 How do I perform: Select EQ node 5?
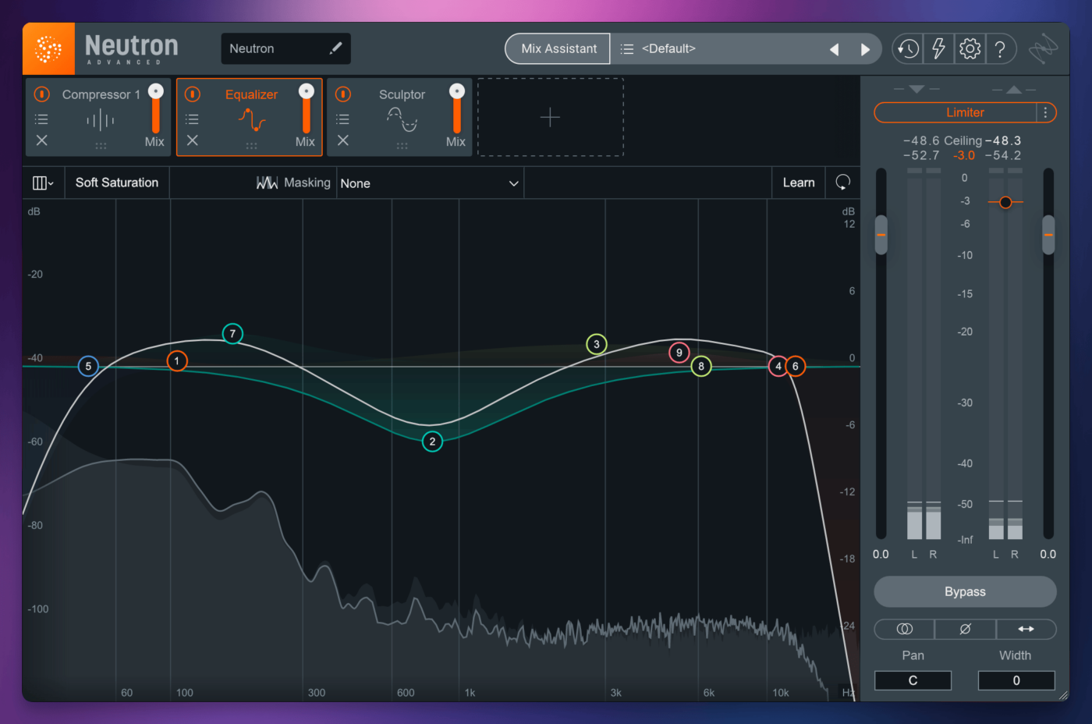pyautogui.click(x=88, y=366)
